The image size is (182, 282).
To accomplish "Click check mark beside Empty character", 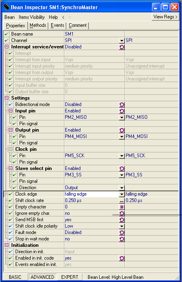I will [11, 207].
